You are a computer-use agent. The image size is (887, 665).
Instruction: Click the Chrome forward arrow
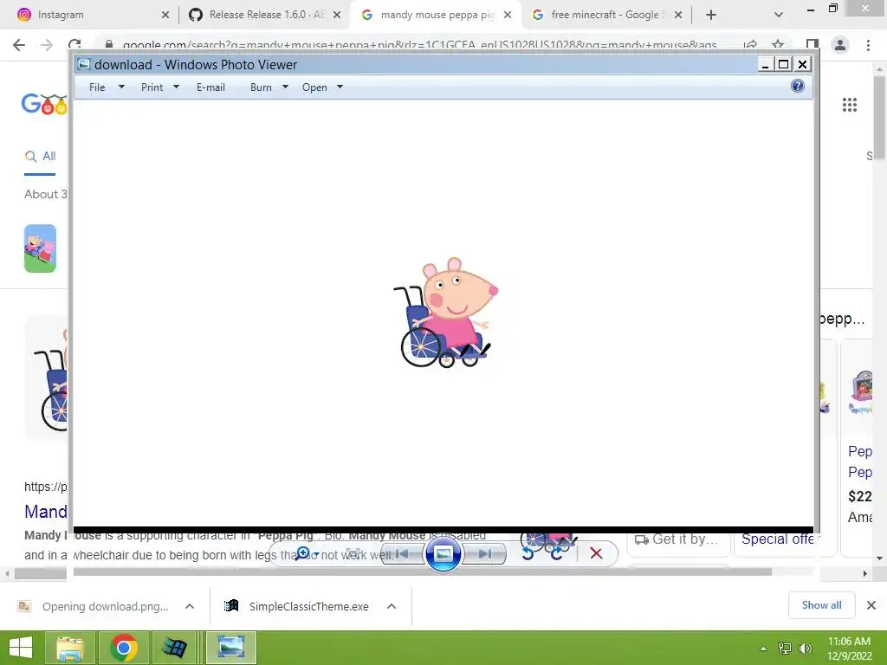coord(47,45)
